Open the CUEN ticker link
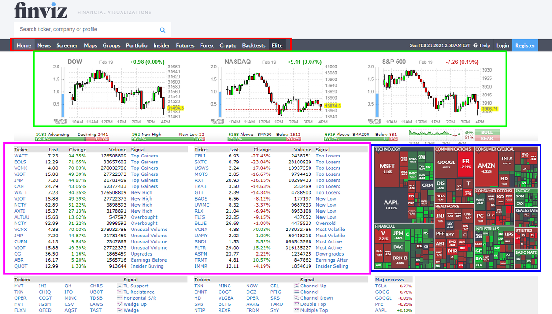This screenshot has height=314, width=552. pos(21,241)
